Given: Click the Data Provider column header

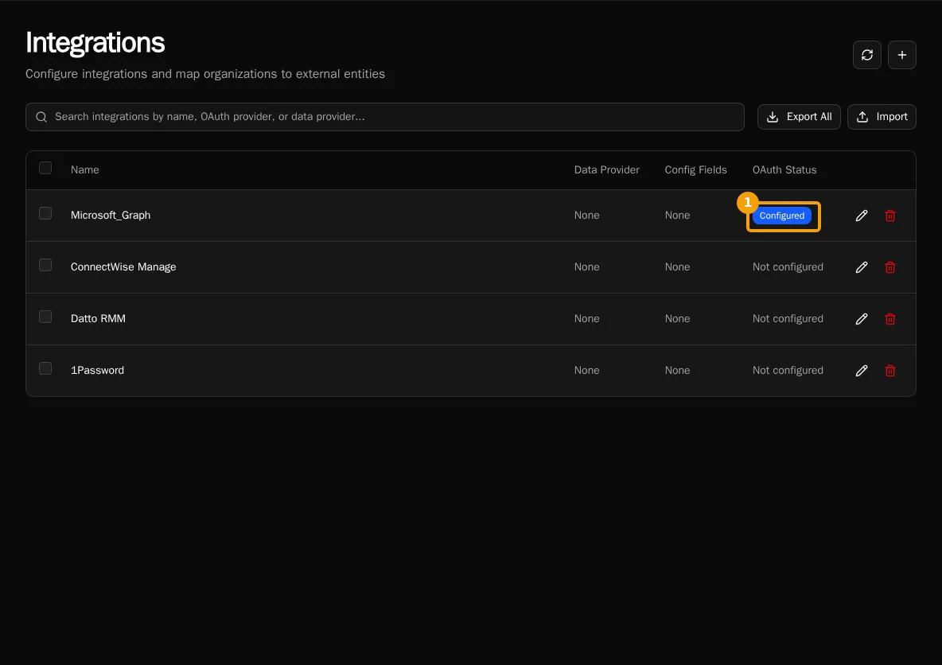Looking at the screenshot, I should click(x=607, y=170).
